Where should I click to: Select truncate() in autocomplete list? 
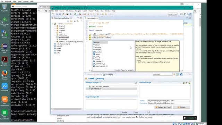click(x=98, y=52)
